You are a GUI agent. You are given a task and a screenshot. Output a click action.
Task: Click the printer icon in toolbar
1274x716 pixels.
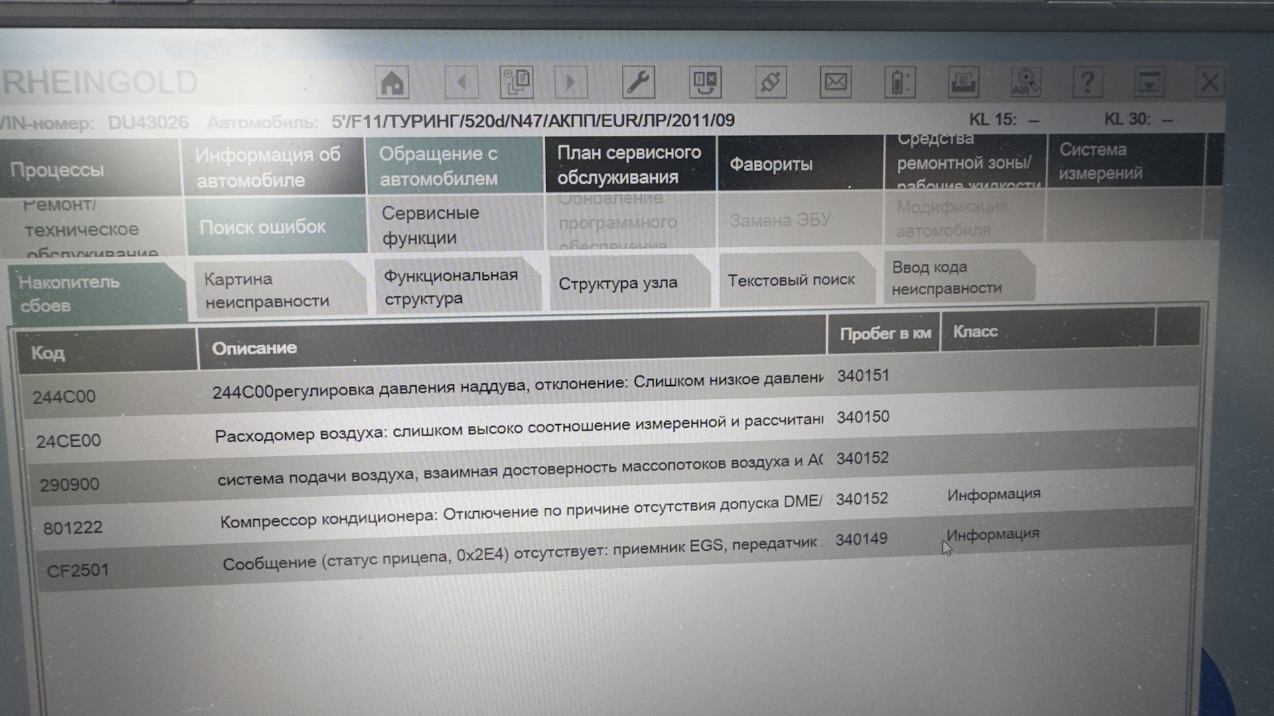tap(963, 83)
